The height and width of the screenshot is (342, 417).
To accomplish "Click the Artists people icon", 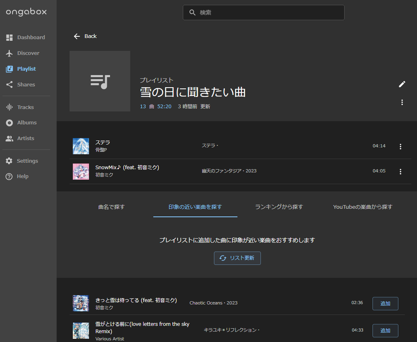I will 8,138.
